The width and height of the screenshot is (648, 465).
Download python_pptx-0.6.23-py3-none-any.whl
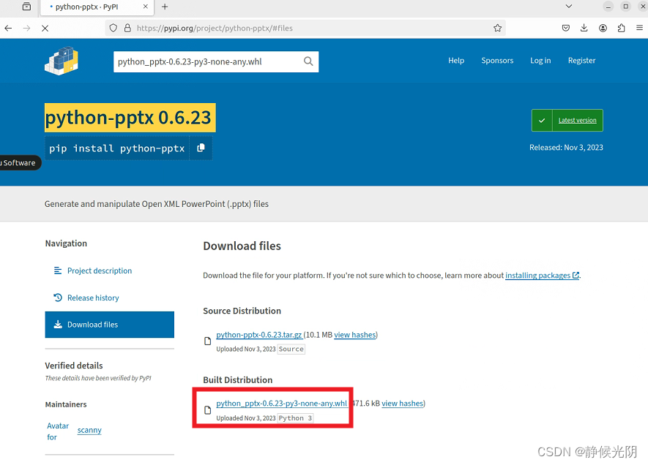point(281,403)
